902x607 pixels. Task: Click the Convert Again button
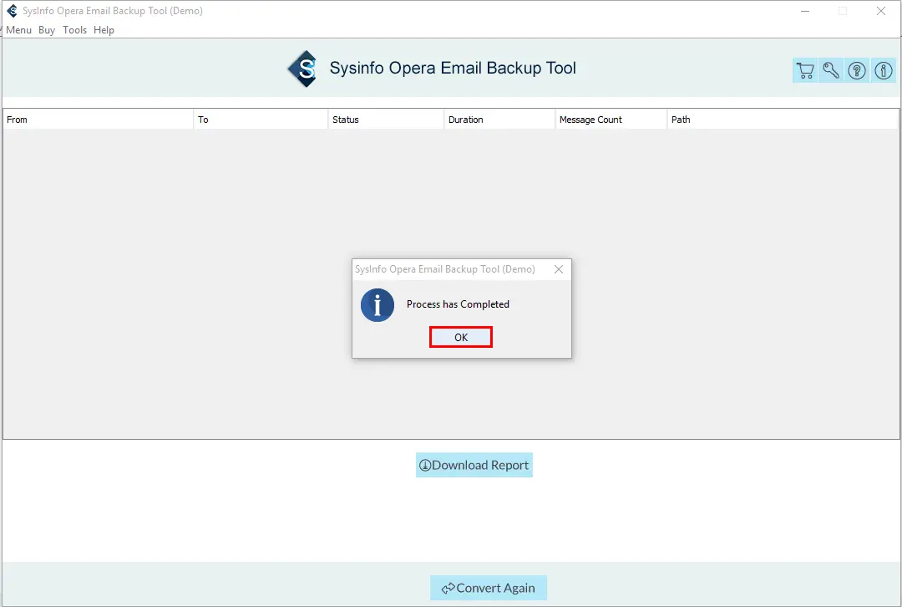click(x=489, y=588)
